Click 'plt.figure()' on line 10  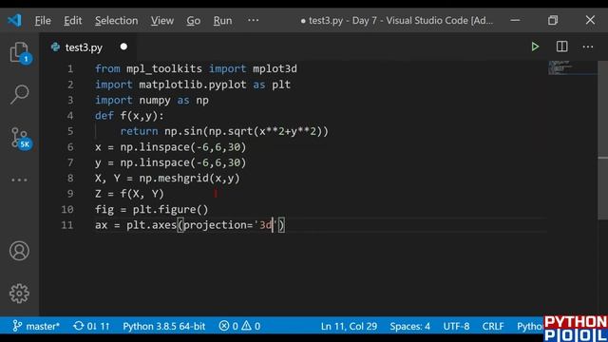[171, 209]
